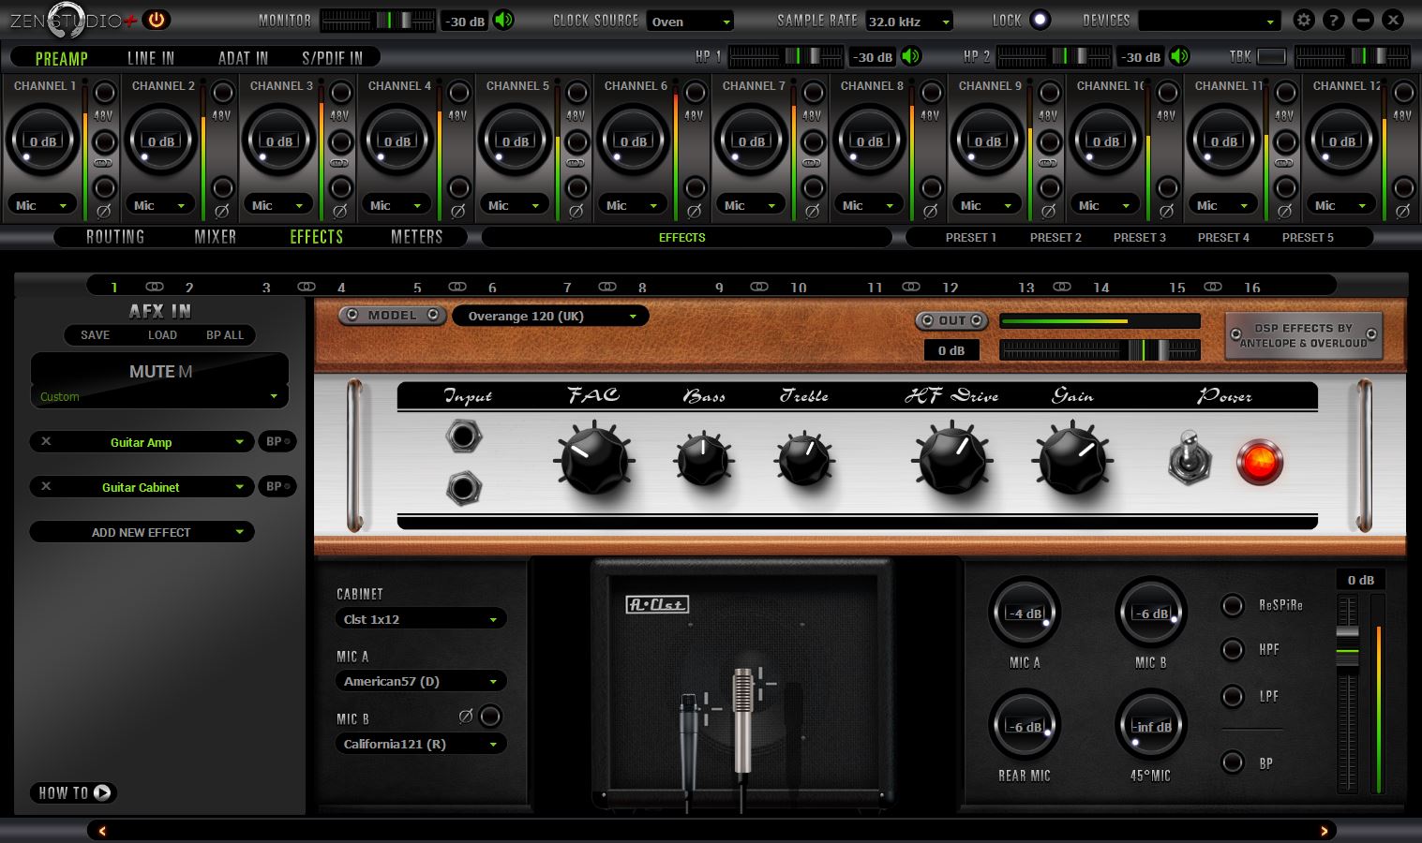Open the amp Model dropdown Overange 120 (UK)

550,316
